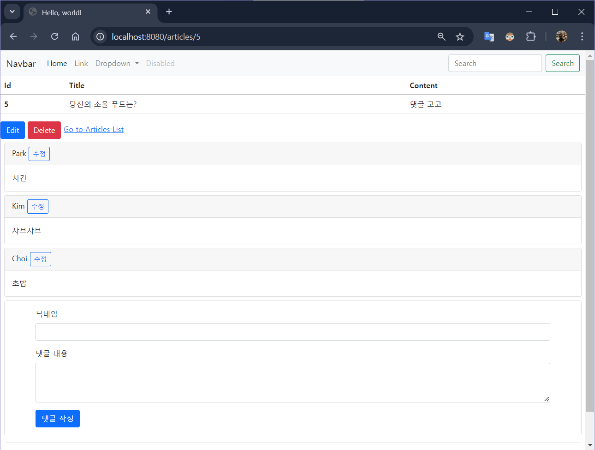
Task: Click the Disabled navbar item
Action: 160,63
